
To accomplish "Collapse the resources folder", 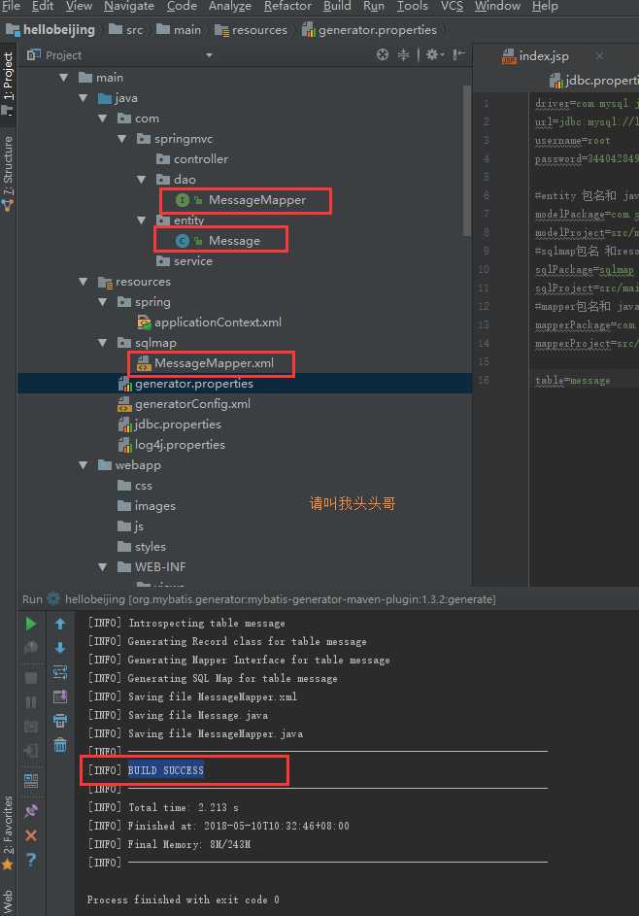I will (83, 282).
